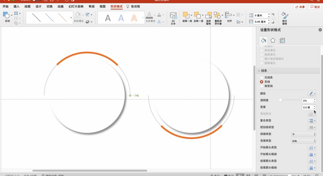The height and width of the screenshot is (176, 323).
Task: Switch to fill and line pane tab
Action: [263, 40]
